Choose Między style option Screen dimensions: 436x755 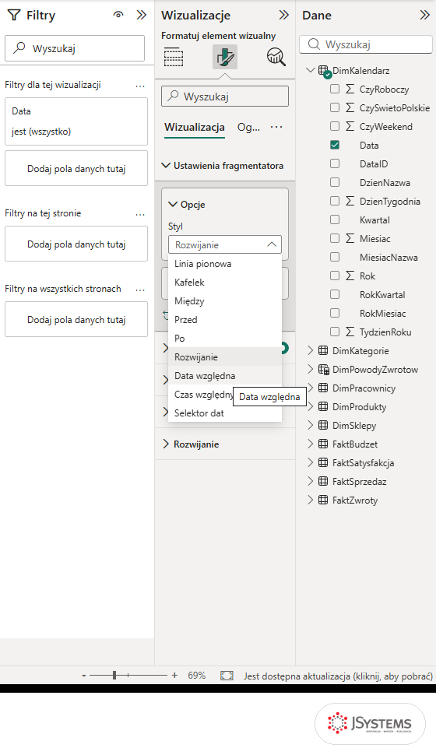pyautogui.click(x=225, y=301)
